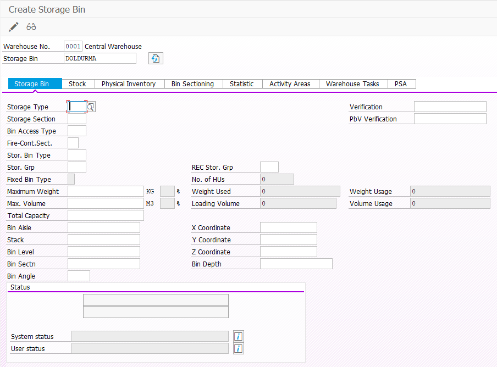
Task: Toggle the Fixed Bin Type box
Action: (x=71, y=179)
